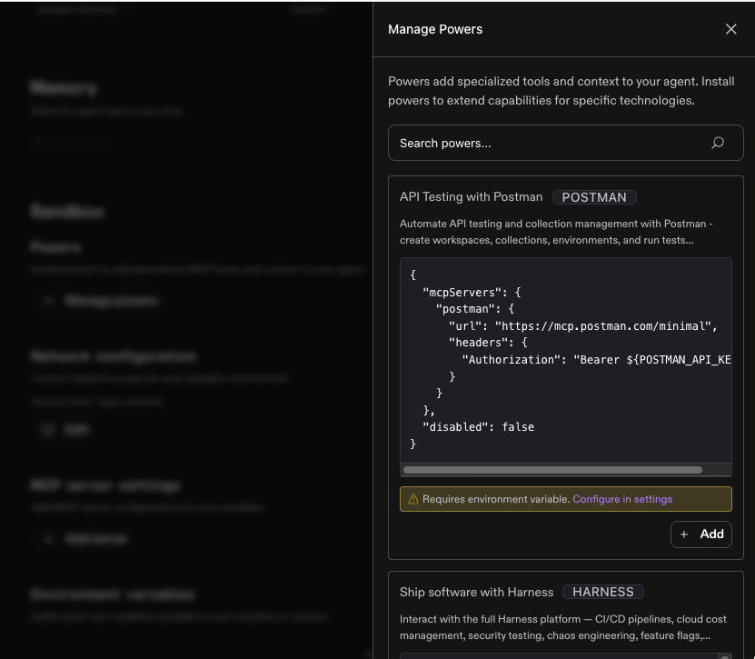Click the "Ship software with Harness" title
755x659 pixels.
pos(476,592)
